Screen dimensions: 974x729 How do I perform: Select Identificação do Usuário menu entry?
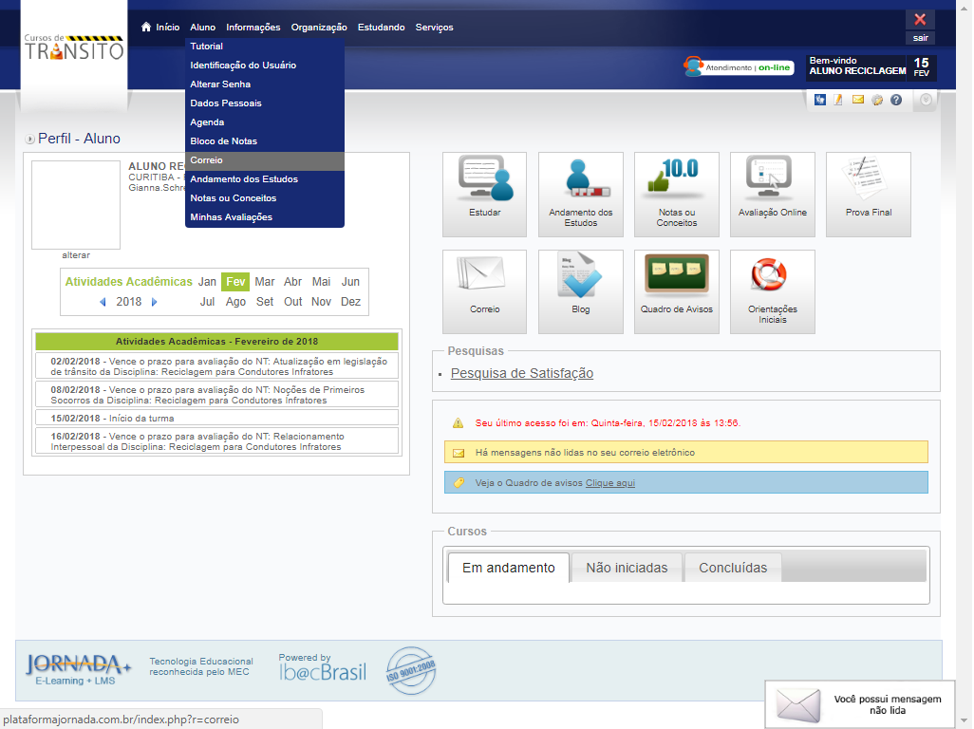(x=265, y=65)
